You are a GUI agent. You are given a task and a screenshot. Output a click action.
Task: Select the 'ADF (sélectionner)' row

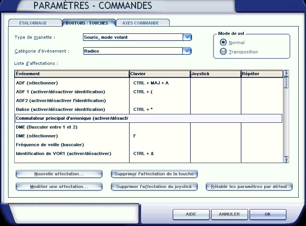coord(149,83)
